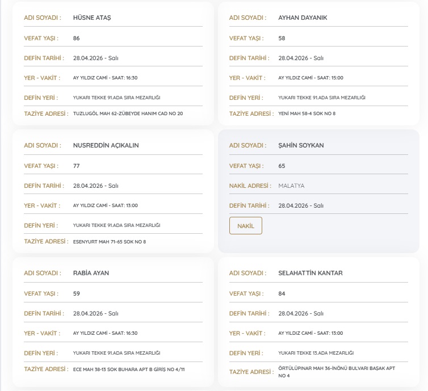Click the name ŞAHİN SOYKAN
This screenshot has height=391, width=428.
[301, 145]
